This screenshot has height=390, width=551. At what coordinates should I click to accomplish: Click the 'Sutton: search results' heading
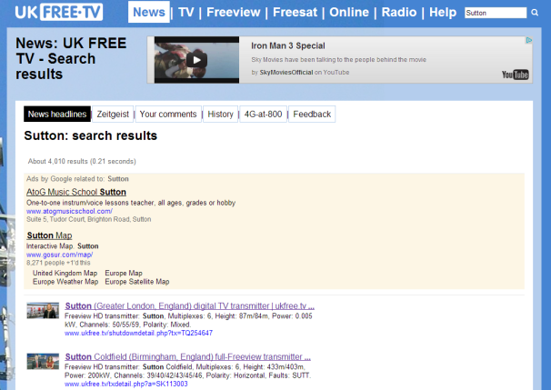91,136
